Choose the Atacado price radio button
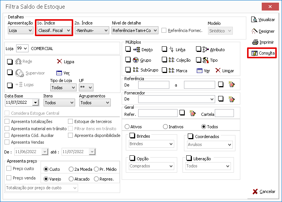Viewport: 282px width, 202px height. point(71,179)
